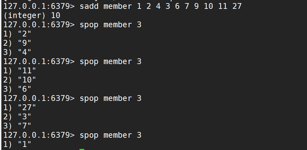
Task: Click the result line showing "2"
Action: [17, 34]
